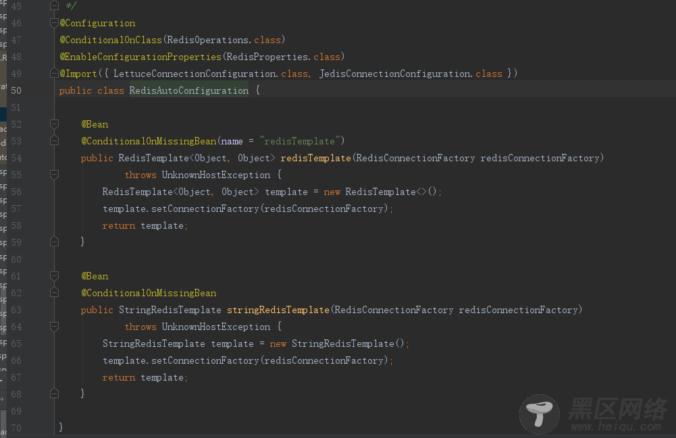Image resolution: width=676 pixels, height=438 pixels.
Task: Click line number 50 in the gutter
Action: (16, 90)
